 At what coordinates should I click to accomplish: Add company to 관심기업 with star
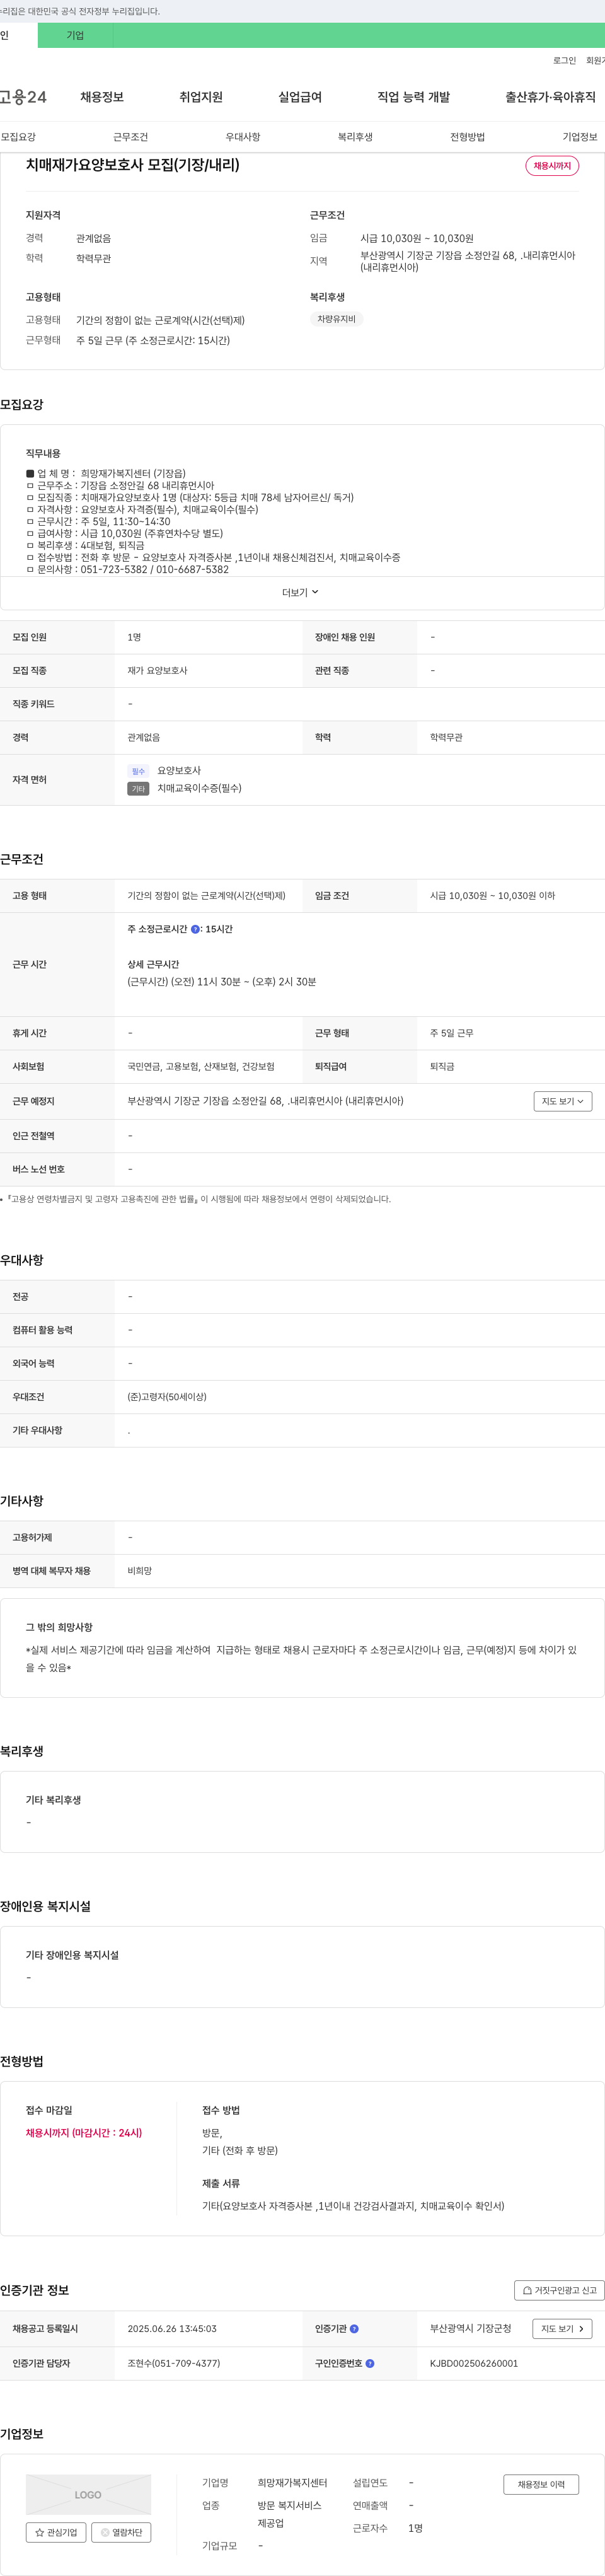pos(56,2533)
